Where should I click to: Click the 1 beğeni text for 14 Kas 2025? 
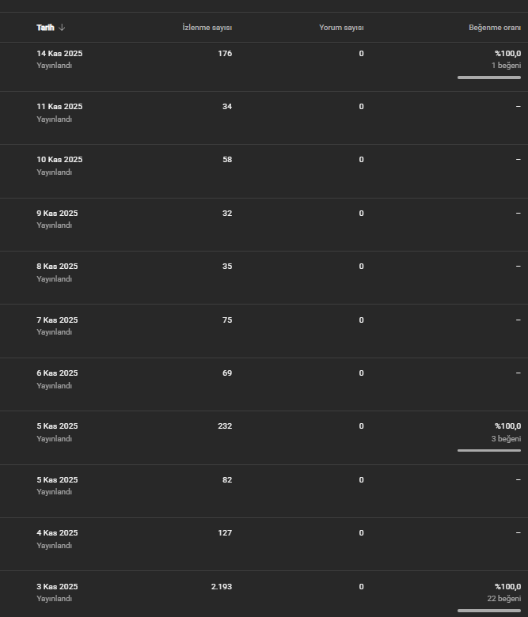pyautogui.click(x=506, y=66)
